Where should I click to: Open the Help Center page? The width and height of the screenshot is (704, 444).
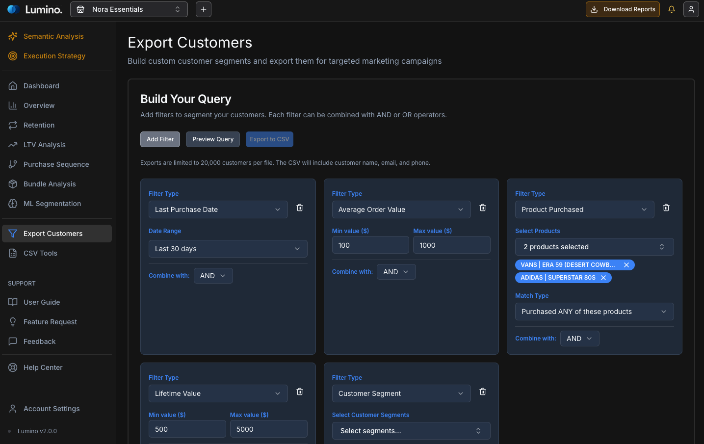click(43, 367)
